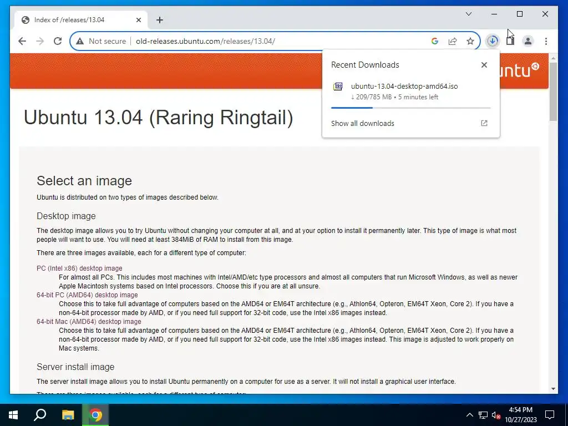View the Not secure site information warning
The image size is (568, 426).
(x=101, y=41)
